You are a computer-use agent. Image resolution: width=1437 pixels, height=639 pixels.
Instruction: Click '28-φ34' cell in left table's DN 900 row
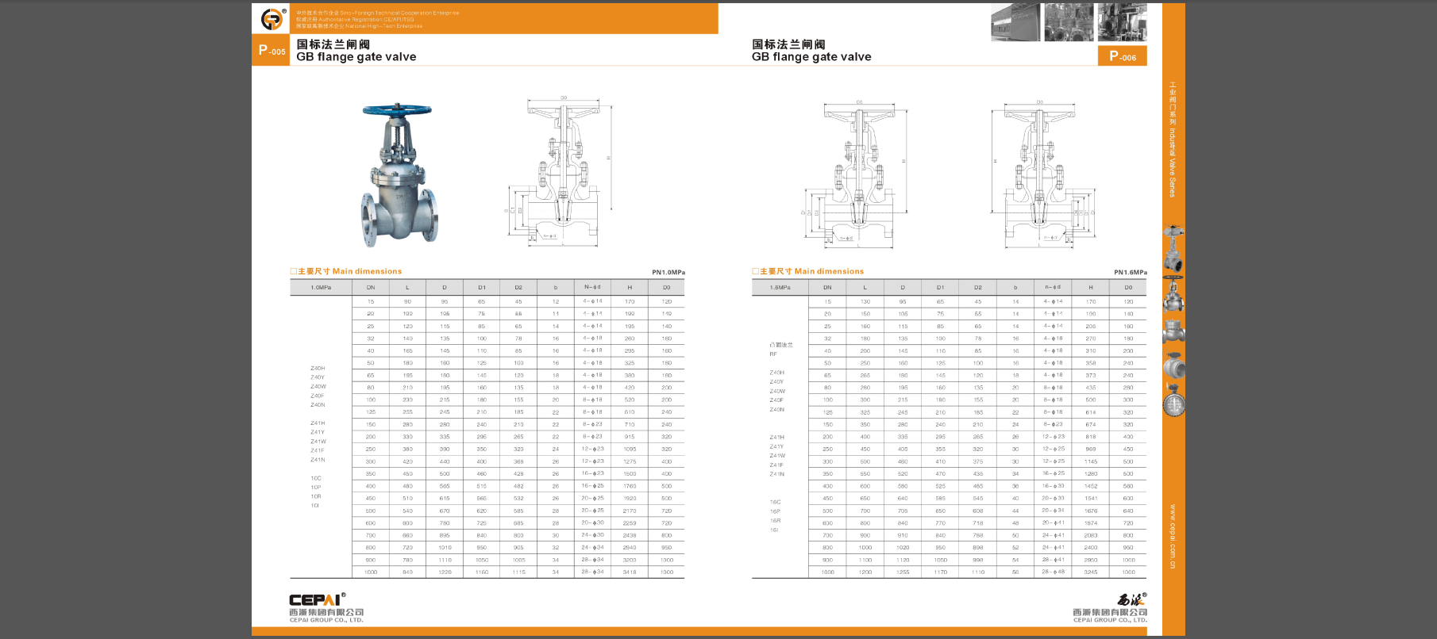(592, 560)
